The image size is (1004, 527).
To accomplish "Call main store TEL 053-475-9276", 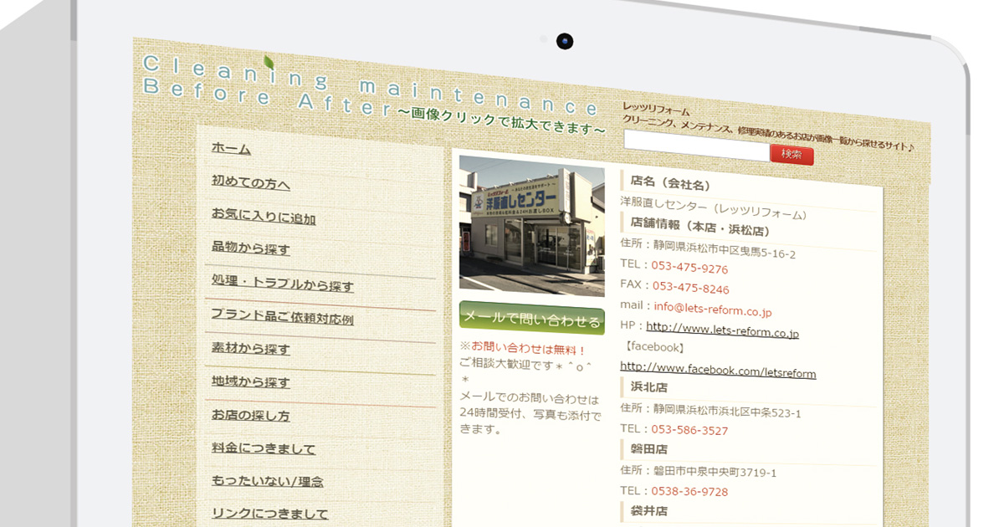I will (689, 269).
